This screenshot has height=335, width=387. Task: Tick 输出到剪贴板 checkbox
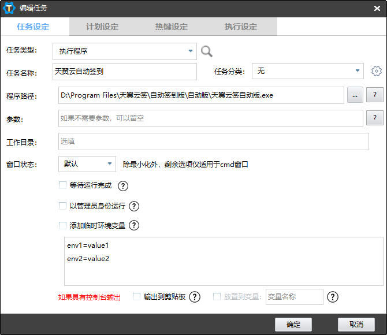pyautogui.click(x=136, y=296)
